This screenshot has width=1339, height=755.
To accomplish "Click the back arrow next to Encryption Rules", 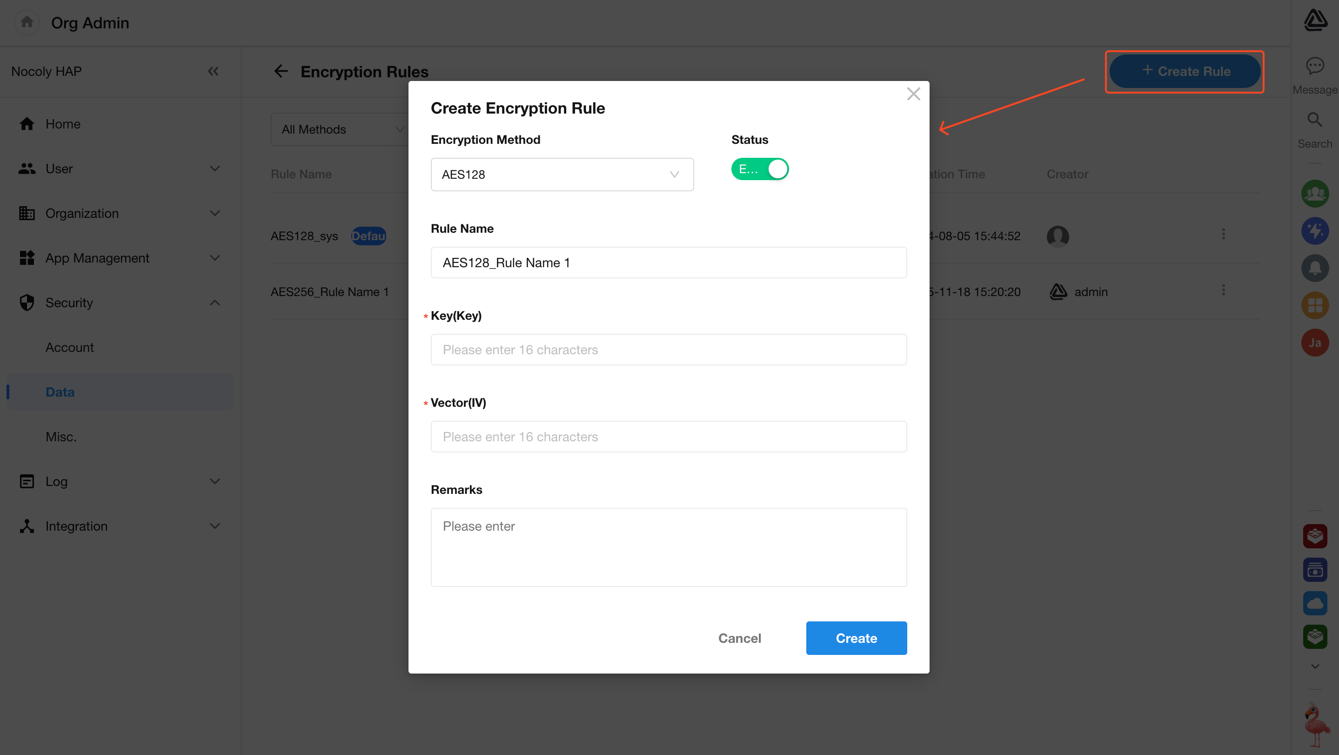I will coord(281,71).
